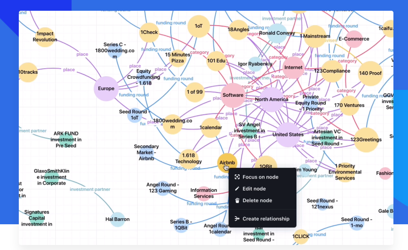This screenshot has width=408, height=250.
Task: Select the Seed Round - 1oT node
Action: [x=134, y=115]
